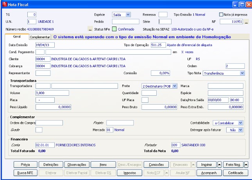Click the Ordem de Compra field
The image size is (252, 180).
point(49,123)
